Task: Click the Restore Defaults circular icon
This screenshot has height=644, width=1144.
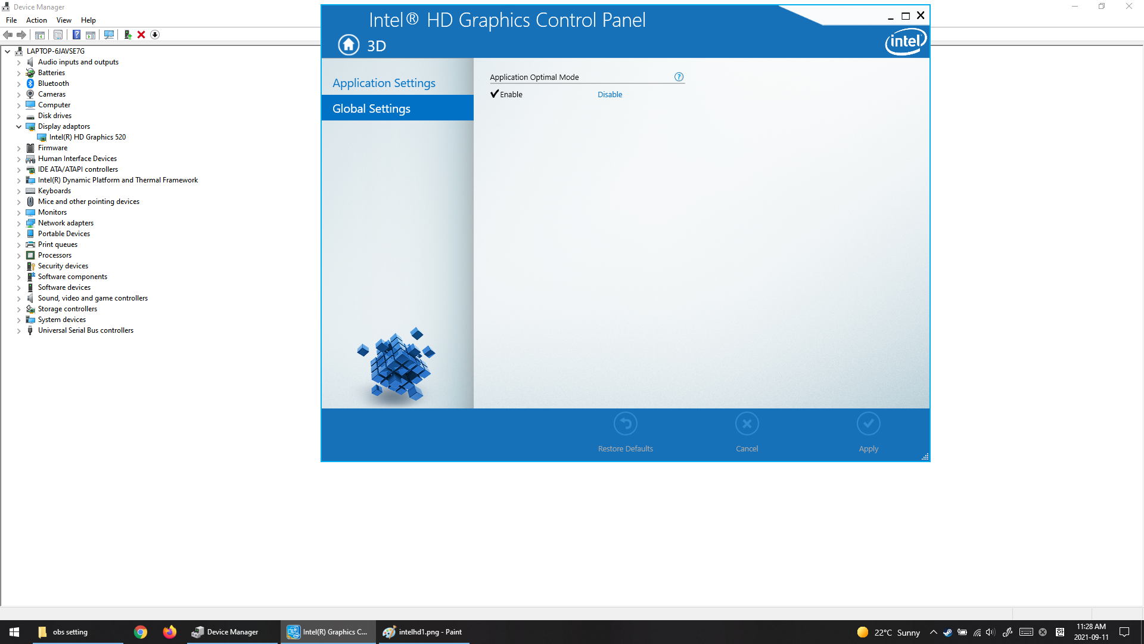Action: pyautogui.click(x=625, y=424)
